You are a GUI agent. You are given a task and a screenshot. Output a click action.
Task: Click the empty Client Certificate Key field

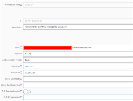78,85
